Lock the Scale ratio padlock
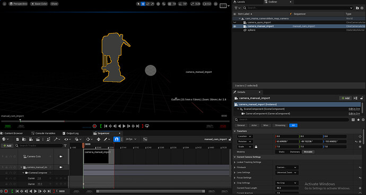The image size is (366, 195). pos(256,147)
